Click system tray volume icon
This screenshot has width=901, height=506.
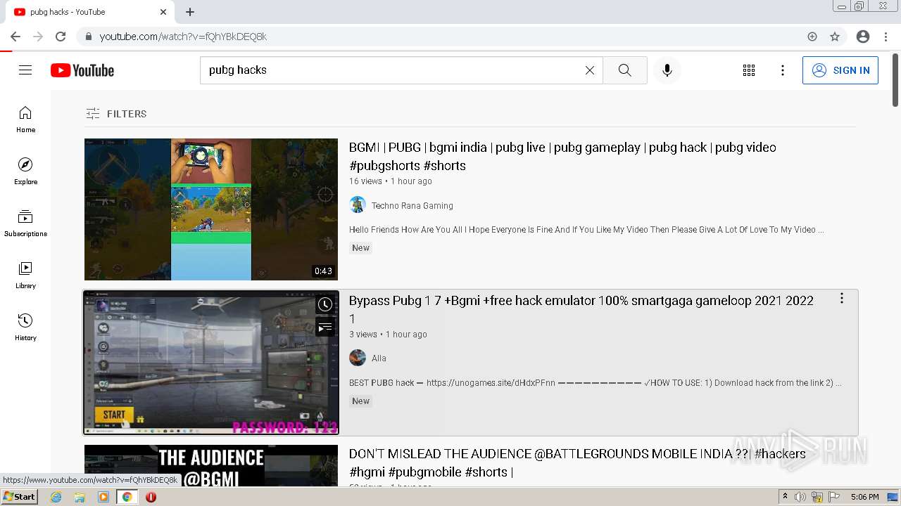800,497
